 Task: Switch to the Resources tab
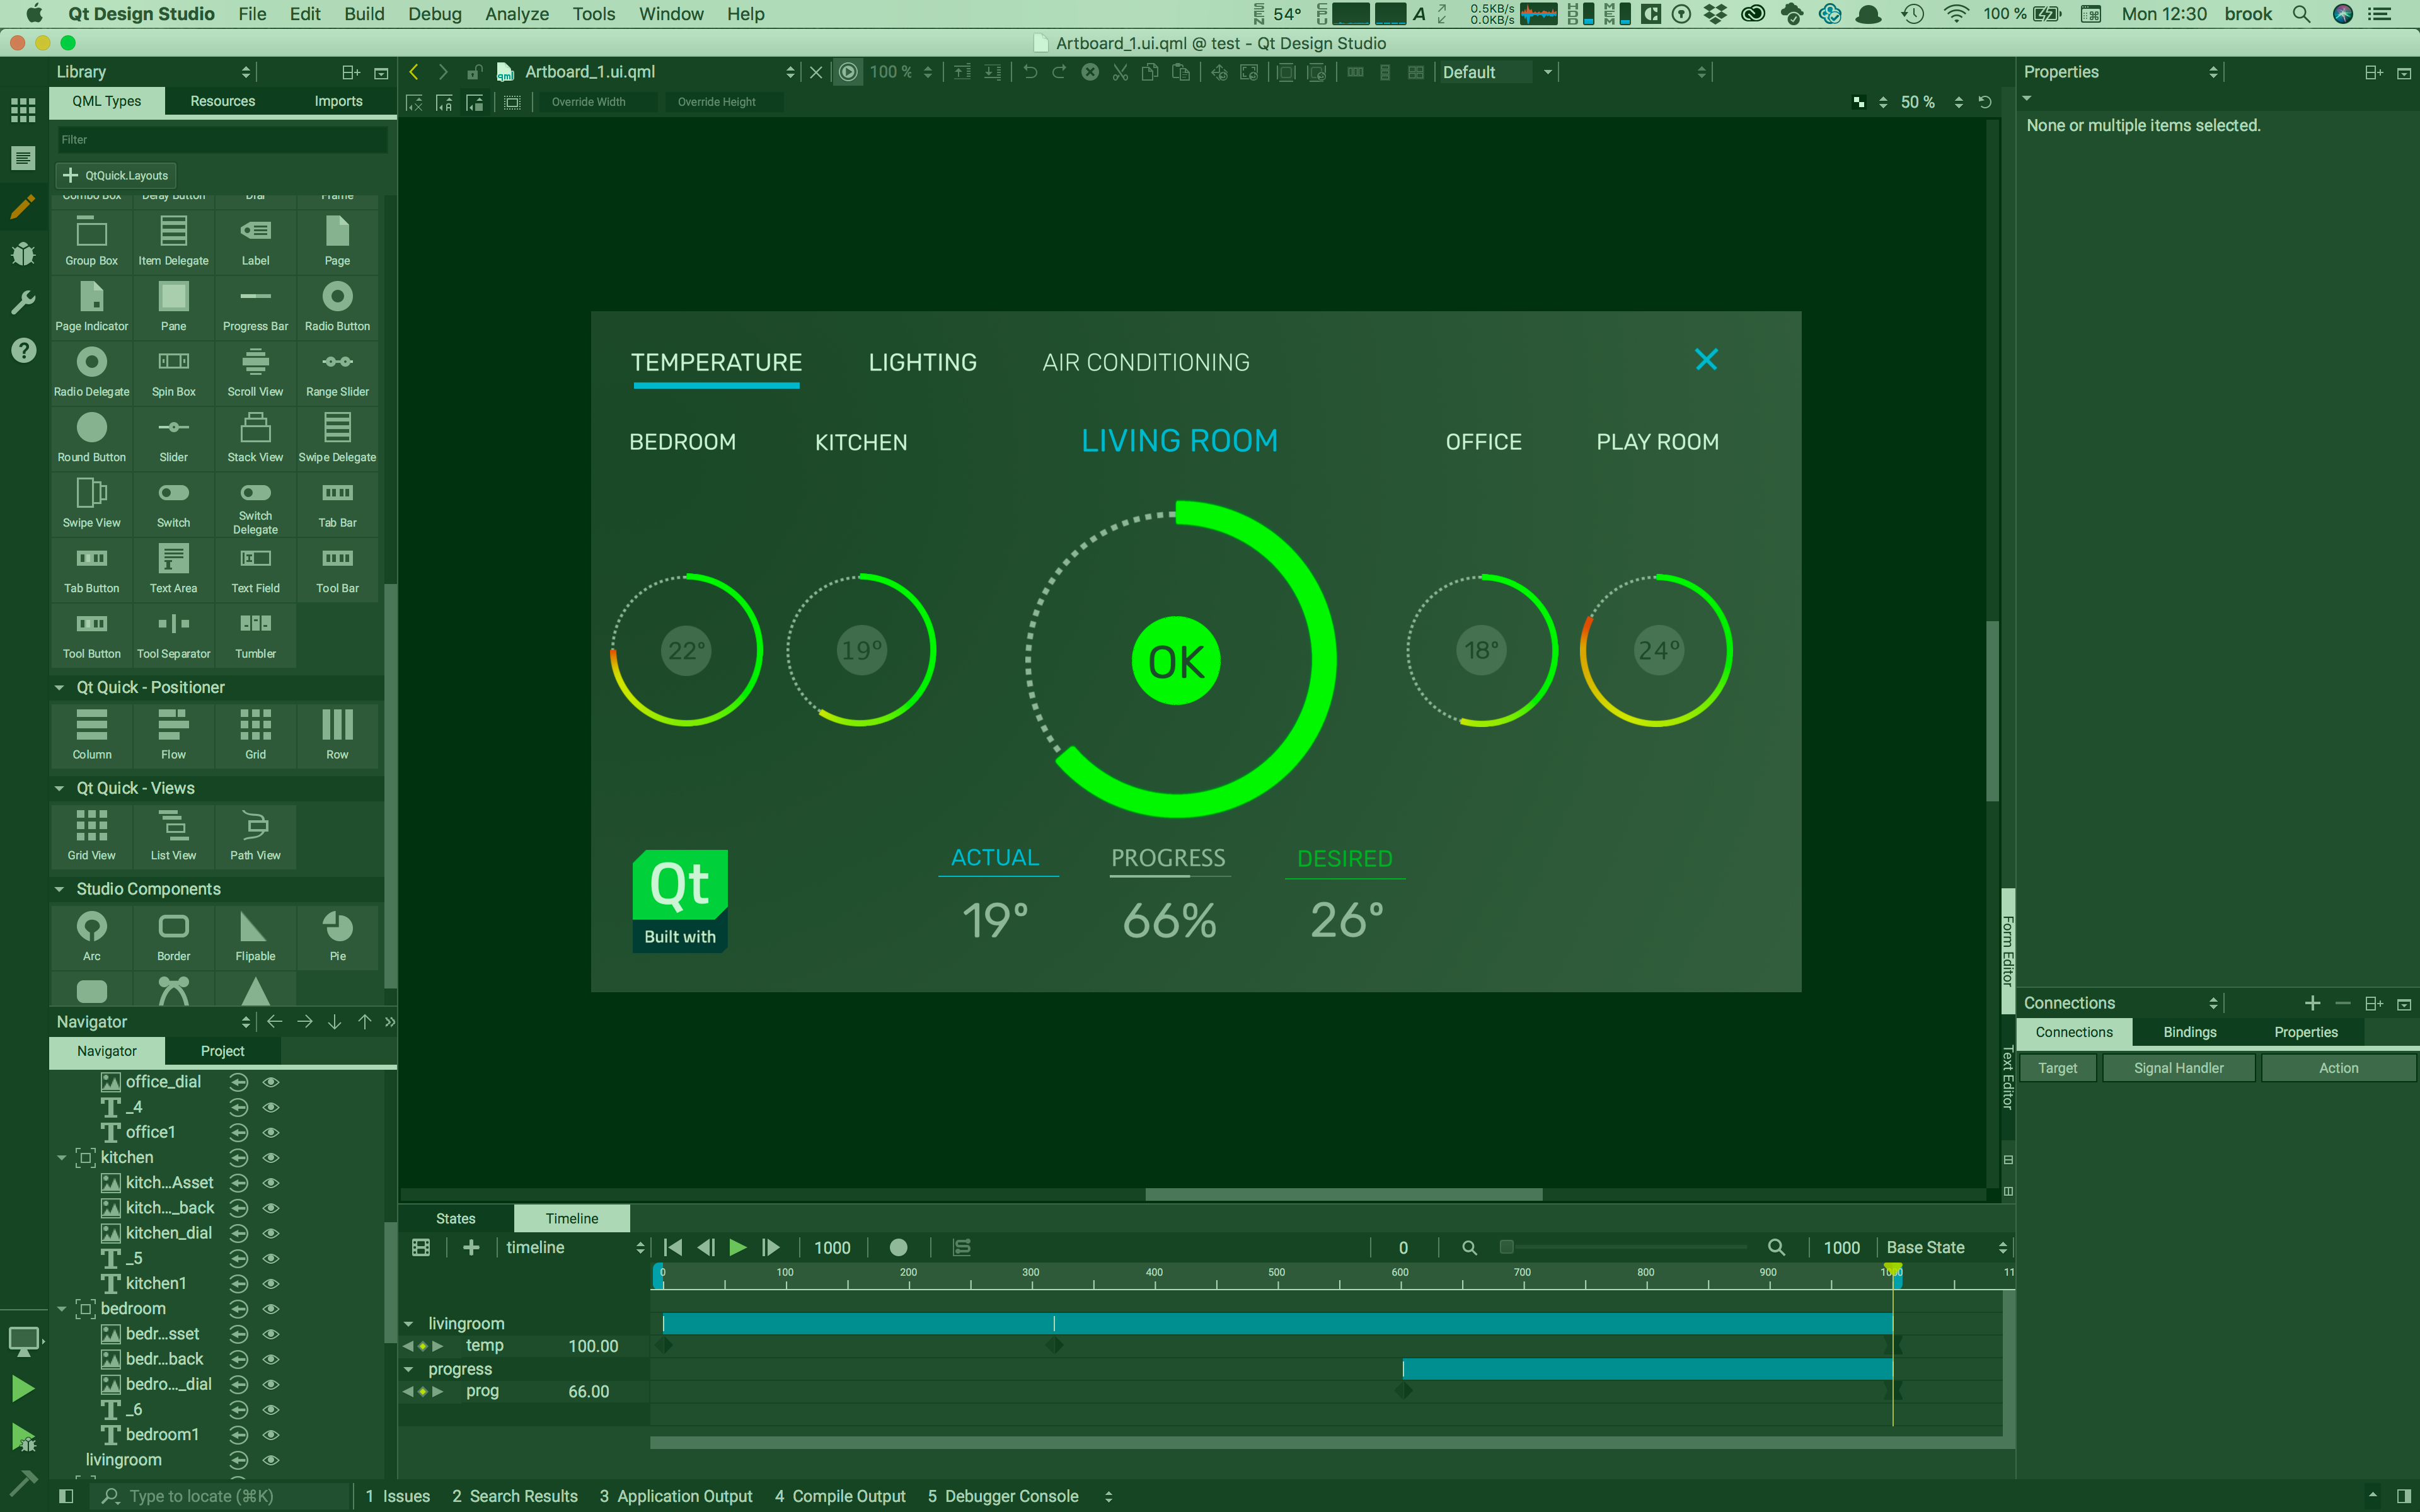tap(222, 101)
